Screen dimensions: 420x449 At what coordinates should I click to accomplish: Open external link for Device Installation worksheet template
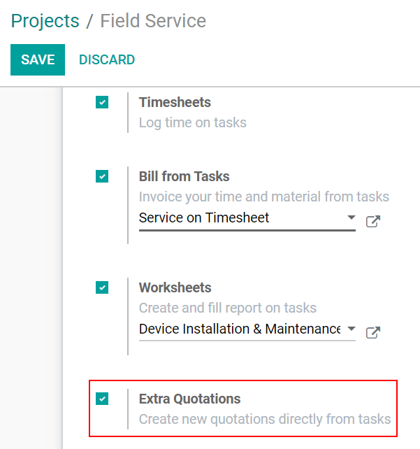tap(373, 332)
